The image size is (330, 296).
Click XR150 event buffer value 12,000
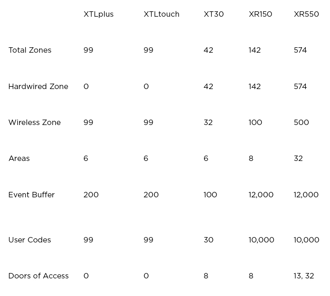[x=261, y=195]
